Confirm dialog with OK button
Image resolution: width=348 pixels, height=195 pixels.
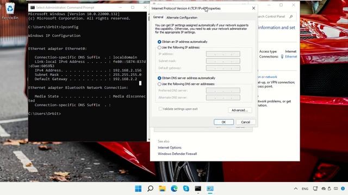pyautogui.click(x=223, y=122)
